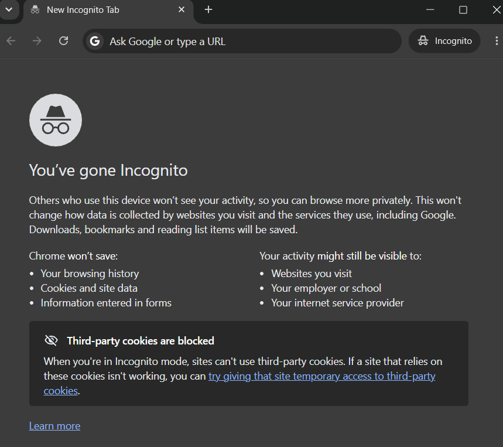Open Chrome's three-dot menu
Image resolution: width=503 pixels, height=447 pixels.
(496, 41)
